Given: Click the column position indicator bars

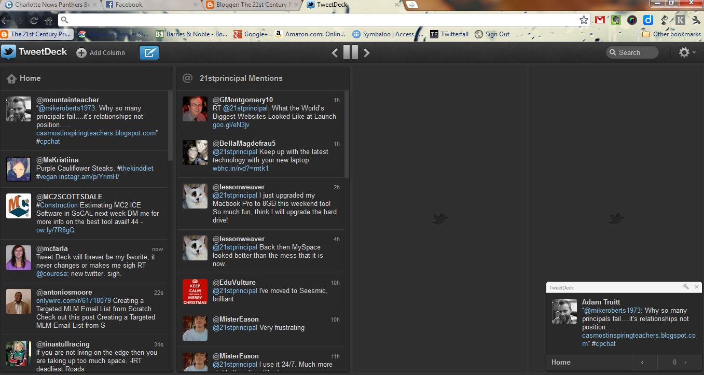Looking at the screenshot, I should pyautogui.click(x=351, y=52).
